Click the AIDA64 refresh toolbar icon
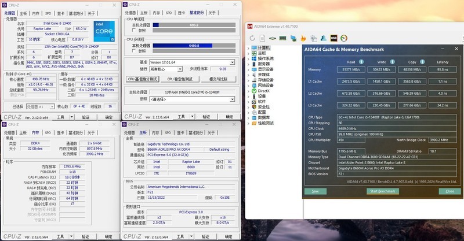 [x=252, y=38]
